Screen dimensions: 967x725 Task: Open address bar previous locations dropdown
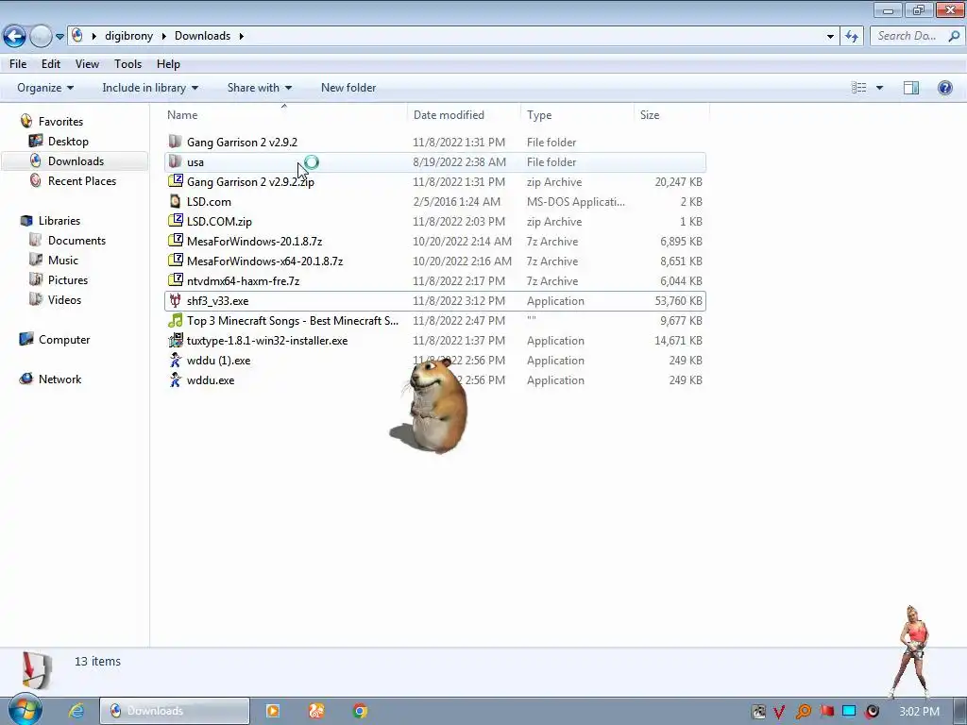coord(830,37)
